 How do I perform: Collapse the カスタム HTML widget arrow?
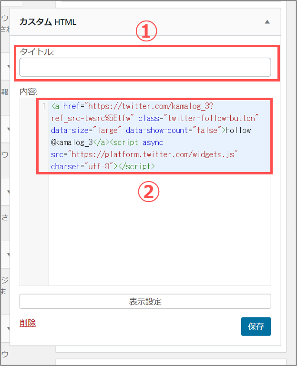[267, 22]
